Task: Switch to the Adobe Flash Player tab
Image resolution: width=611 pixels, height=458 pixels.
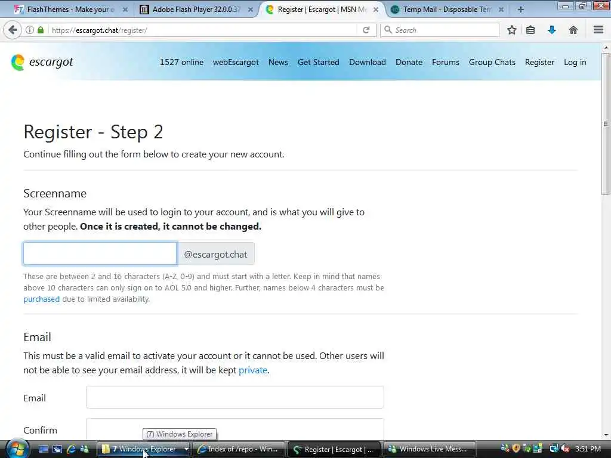Action: pyautogui.click(x=196, y=10)
